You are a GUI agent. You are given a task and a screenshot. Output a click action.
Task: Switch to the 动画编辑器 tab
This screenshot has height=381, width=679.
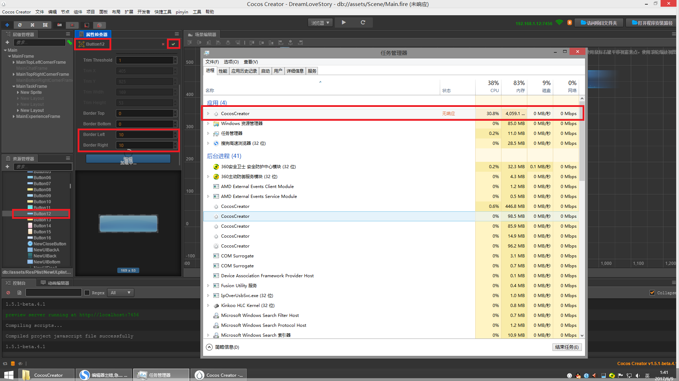(55, 283)
